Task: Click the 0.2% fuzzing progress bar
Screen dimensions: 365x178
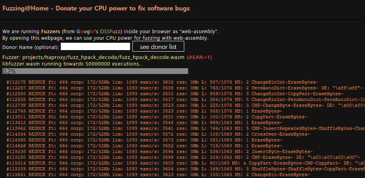Action: click(x=95, y=71)
